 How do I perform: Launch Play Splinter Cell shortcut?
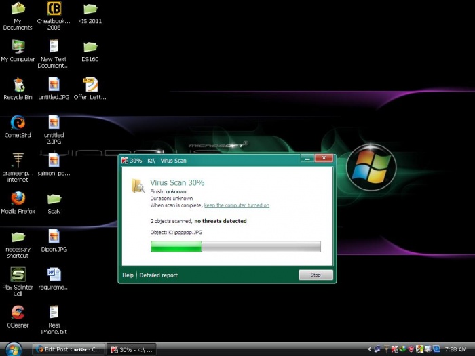point(18,274)
